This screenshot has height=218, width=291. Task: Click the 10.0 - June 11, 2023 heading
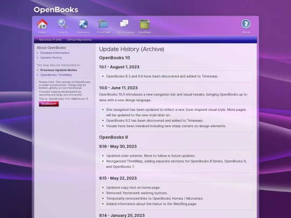pyautogui.click(x=118, y=88)
